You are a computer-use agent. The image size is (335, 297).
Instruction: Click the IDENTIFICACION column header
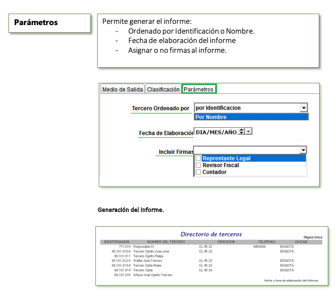[117, 242]
